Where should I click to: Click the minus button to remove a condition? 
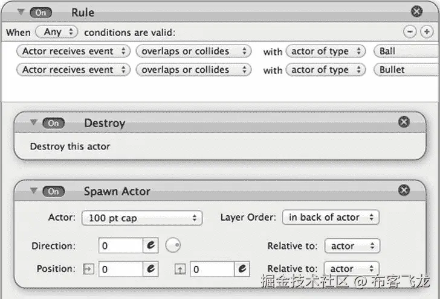pos(410,31)
